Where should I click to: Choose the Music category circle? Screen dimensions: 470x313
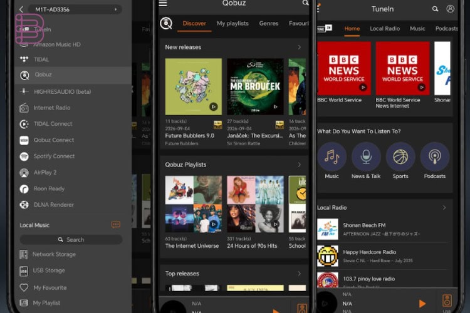point(332,156)
